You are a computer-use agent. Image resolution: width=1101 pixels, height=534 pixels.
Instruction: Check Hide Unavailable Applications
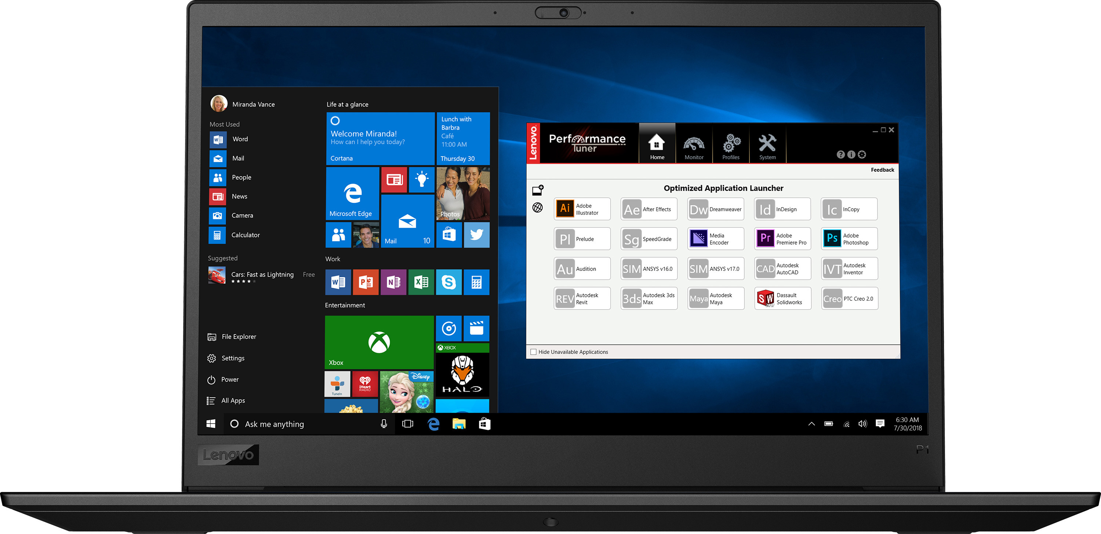pyautogui.click(x=533, y=352)
